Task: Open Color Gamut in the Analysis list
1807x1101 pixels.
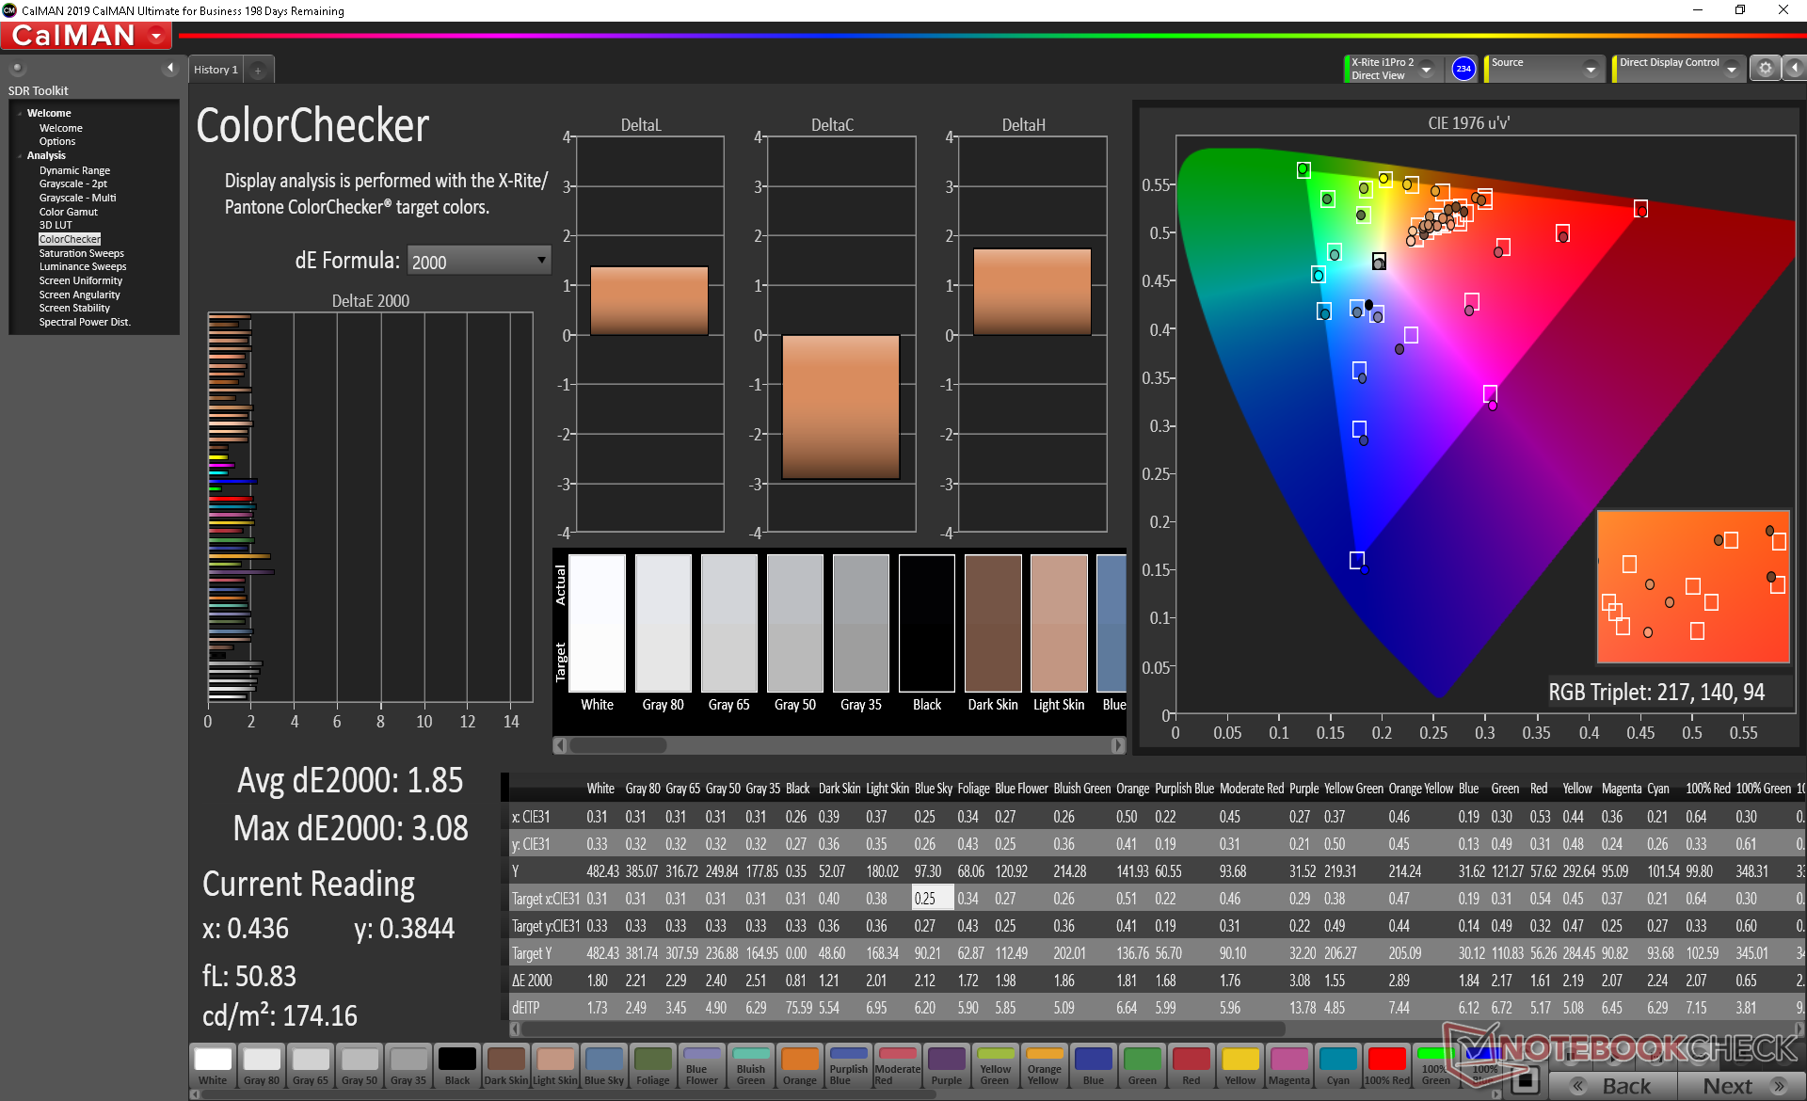Action: coord(68,212)
